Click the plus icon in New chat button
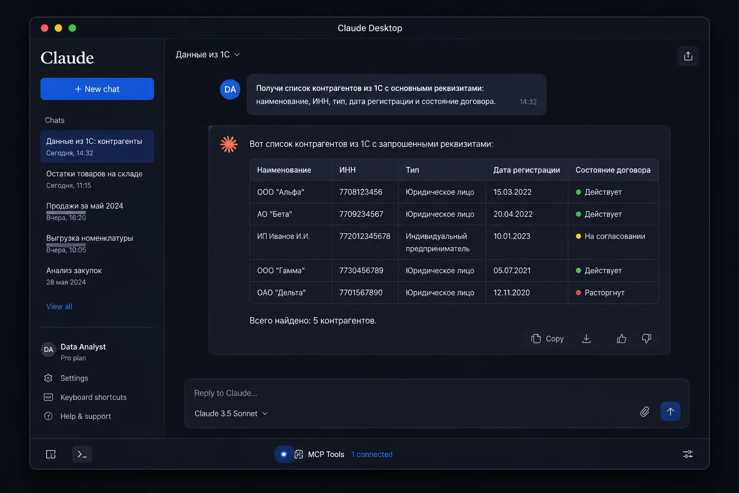739x493 pixels. point(78,89)
